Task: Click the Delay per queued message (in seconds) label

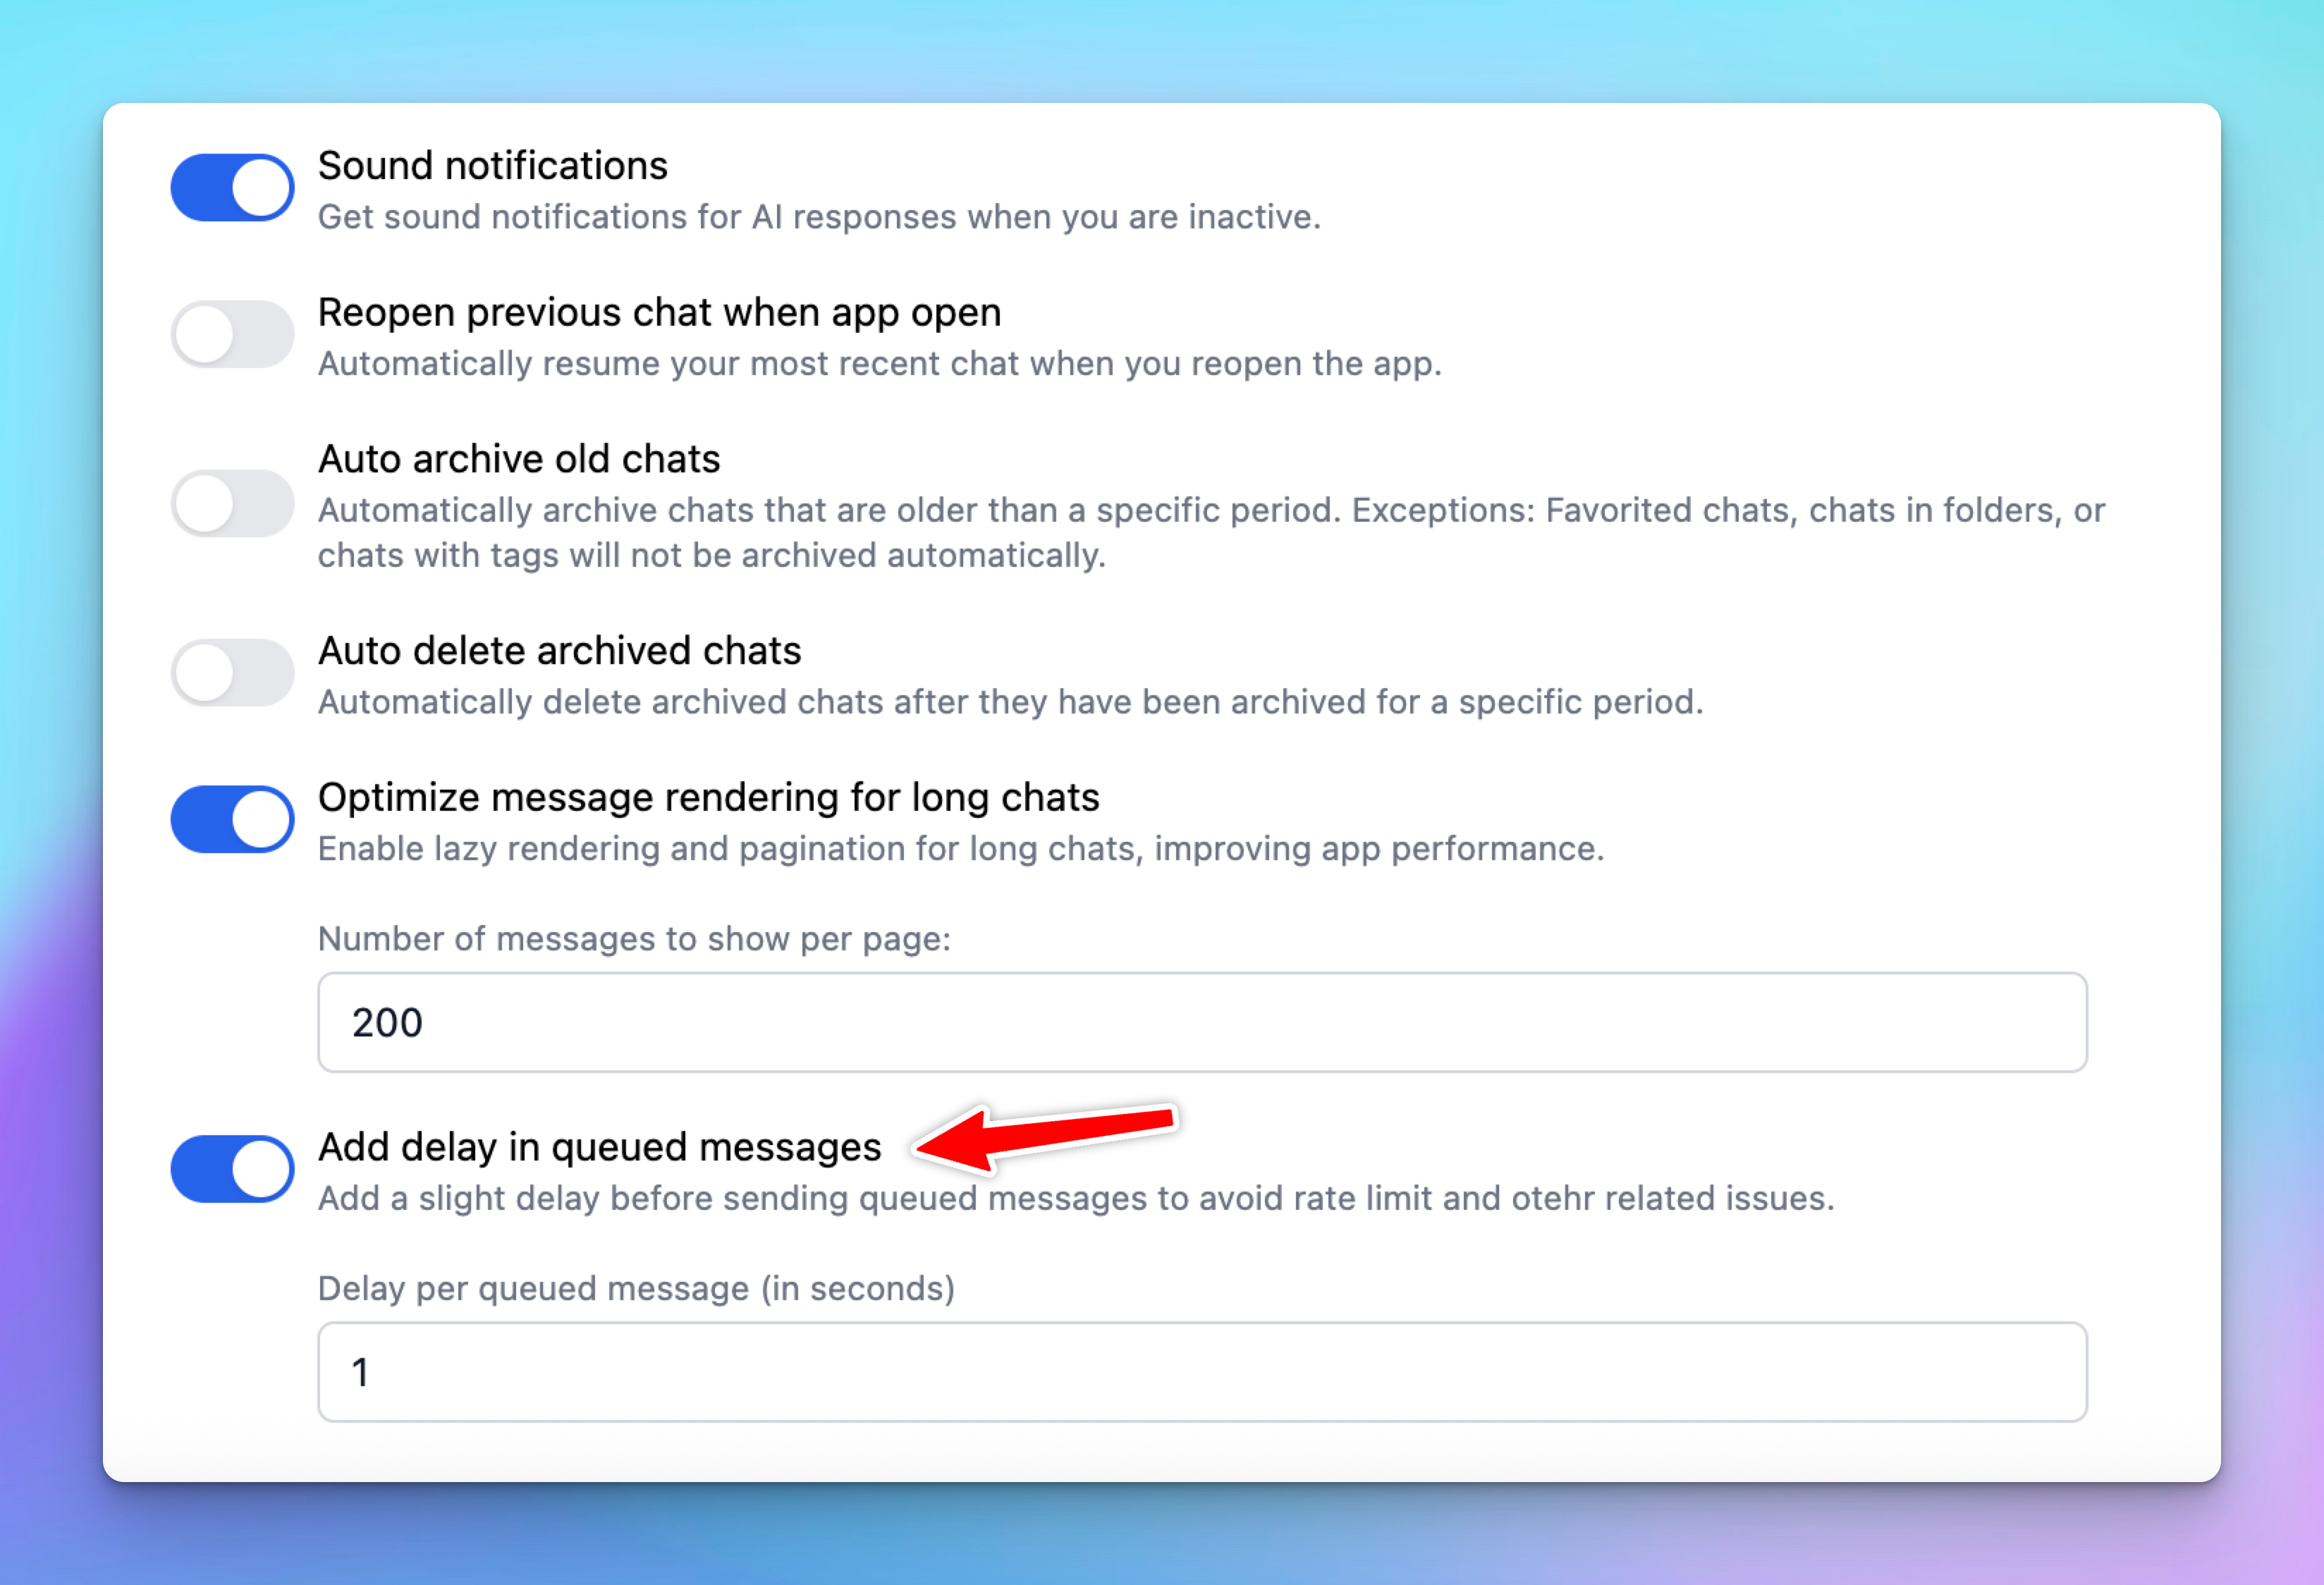Action: (x=637, y=1288)
